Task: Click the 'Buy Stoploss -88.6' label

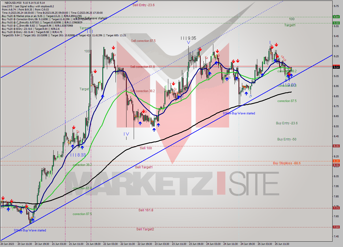Action: [x=287, y=163]
